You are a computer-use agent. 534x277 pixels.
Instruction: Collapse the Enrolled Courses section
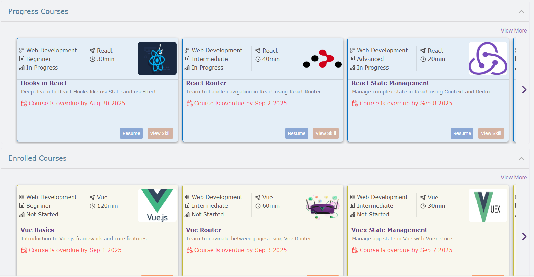click(x=522, y=158)
